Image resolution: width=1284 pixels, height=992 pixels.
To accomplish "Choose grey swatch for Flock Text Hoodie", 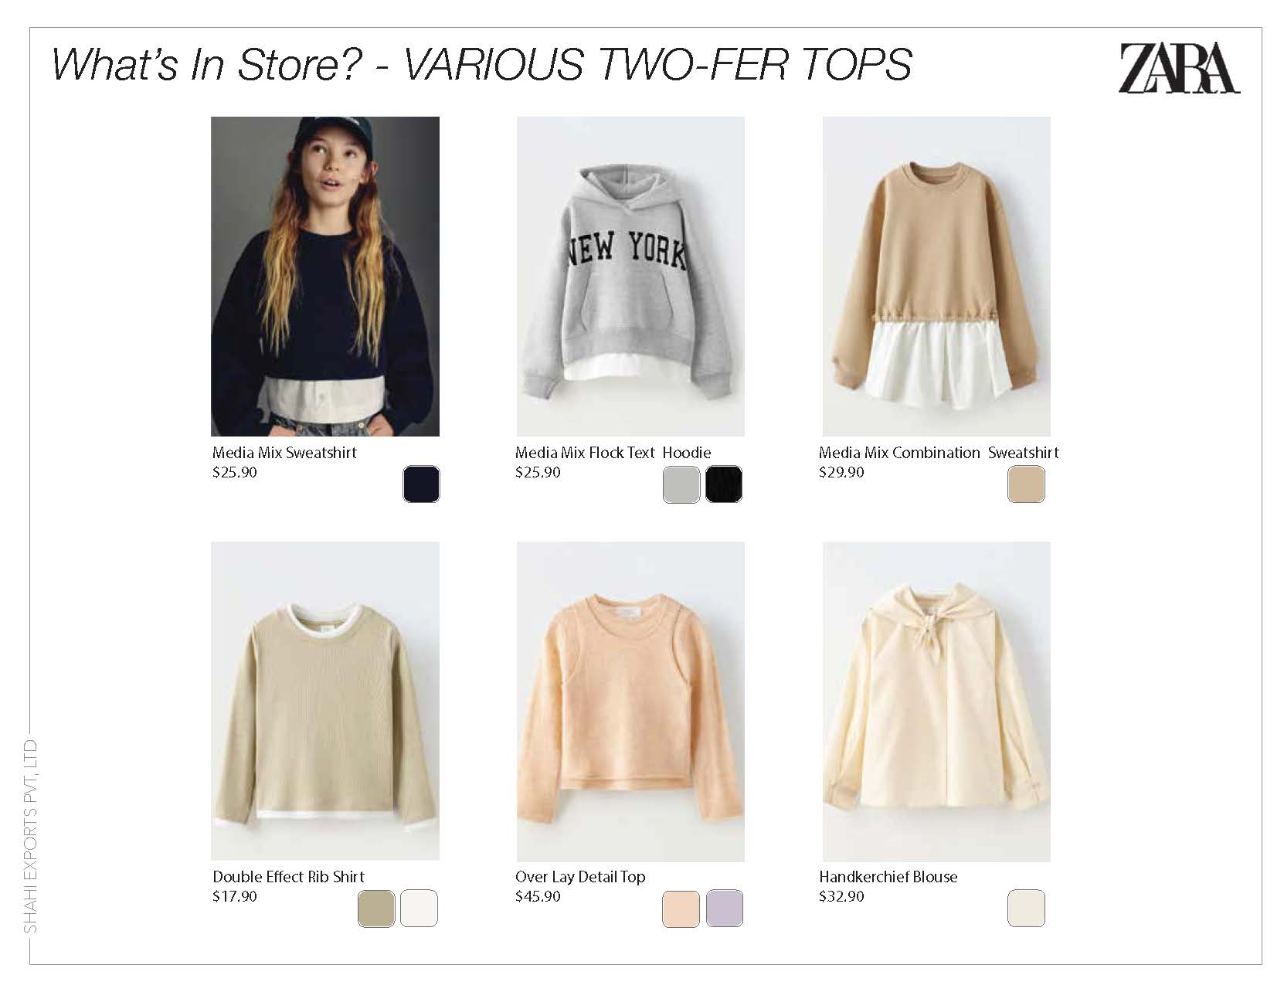I will 681,484.
